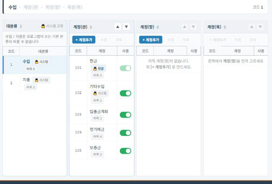Screen dimensions: 272x184
Task: Click the 계정(목) panel title
Action: [x=214, y=27]
